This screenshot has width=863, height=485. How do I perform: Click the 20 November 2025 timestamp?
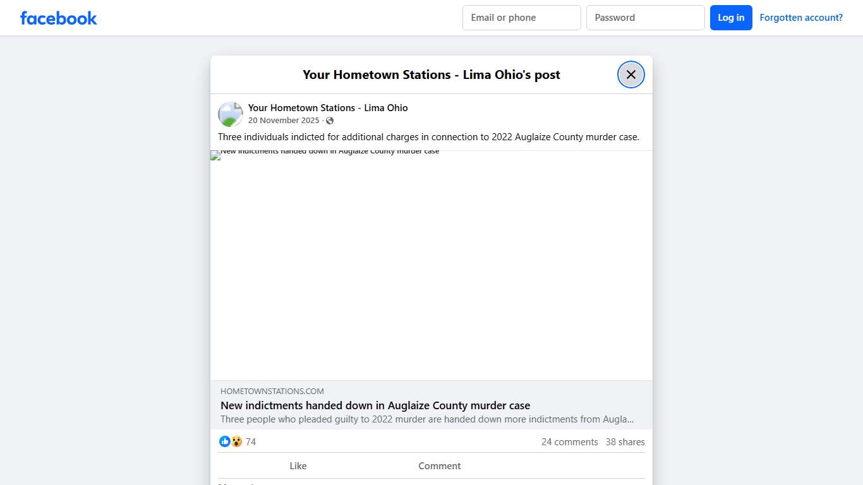(284, 121)
